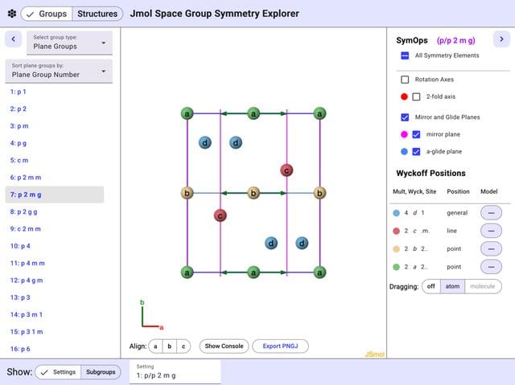Uncheck the a-glide plane checkbox
515x385 pixels.
pos(416,151)
